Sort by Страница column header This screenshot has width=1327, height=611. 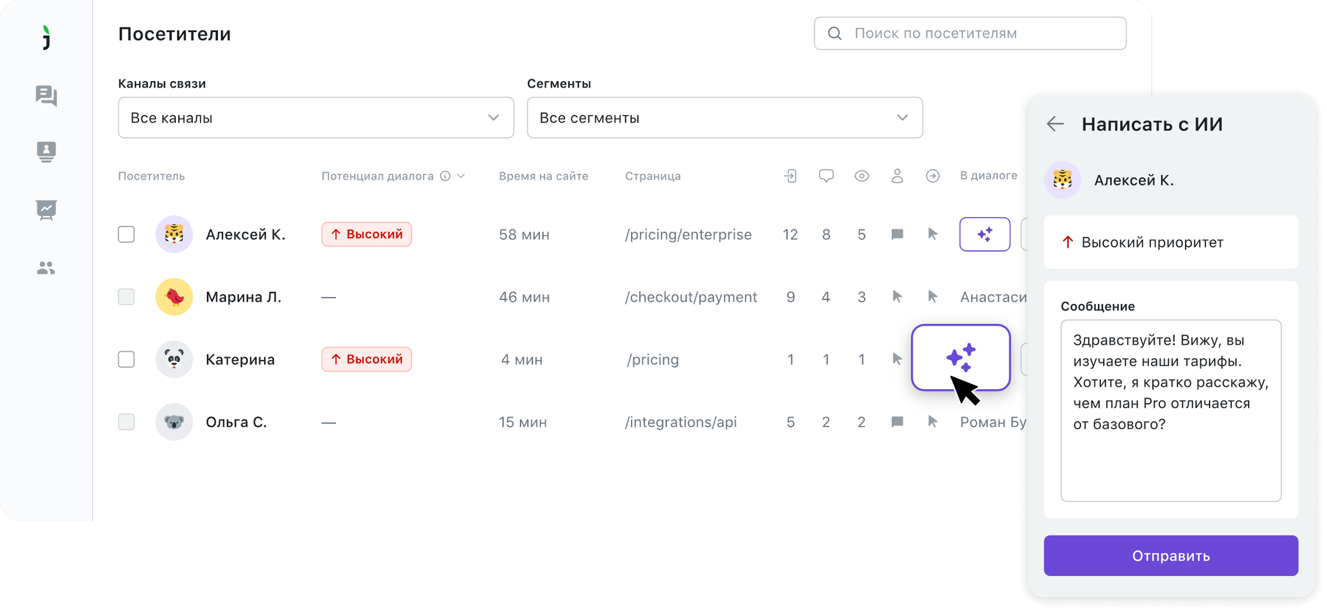tap(653, 176)
